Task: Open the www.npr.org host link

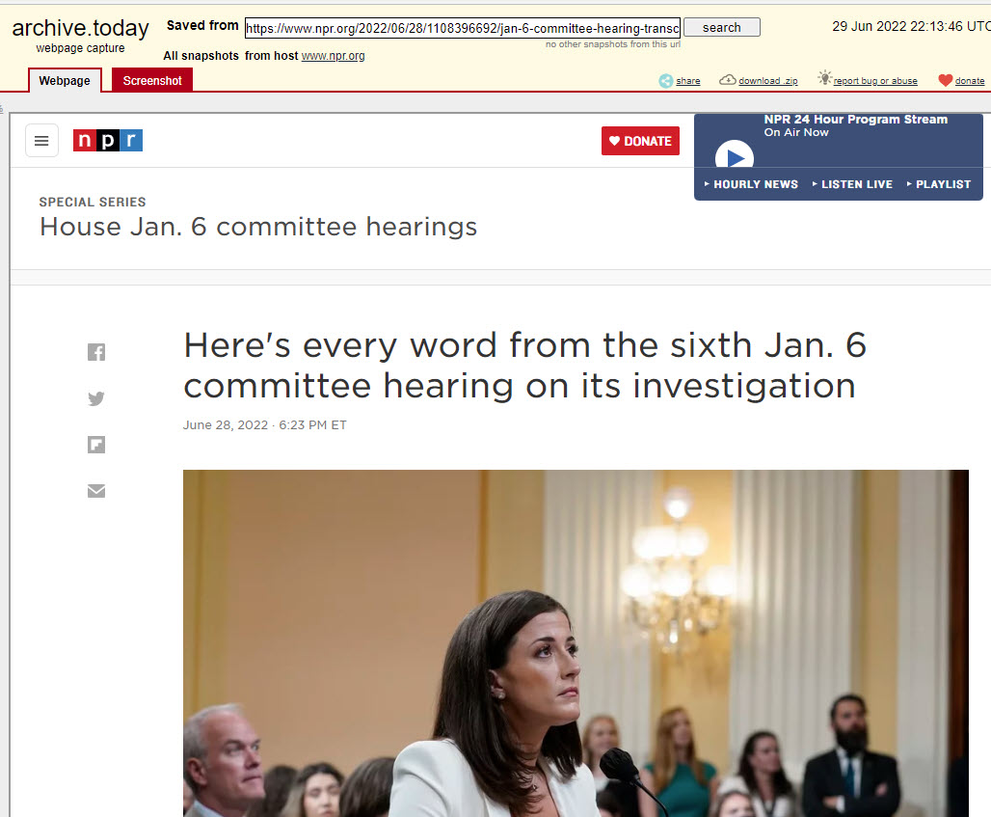Action: pos(334,56)
